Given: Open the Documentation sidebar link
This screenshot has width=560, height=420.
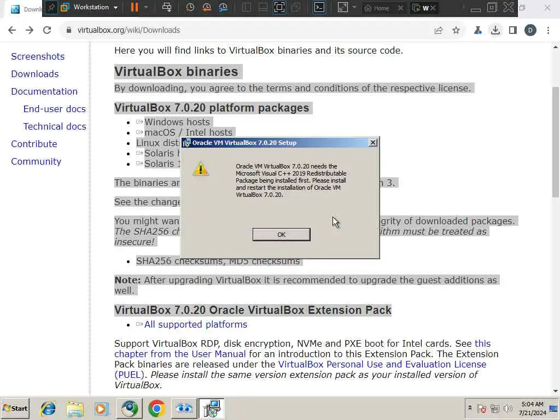Looking at the screenshot, I should 44,91.
